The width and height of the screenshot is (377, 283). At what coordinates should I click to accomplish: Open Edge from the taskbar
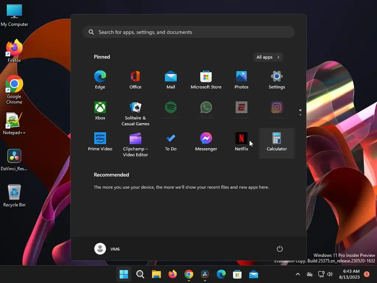pos(221,274)
